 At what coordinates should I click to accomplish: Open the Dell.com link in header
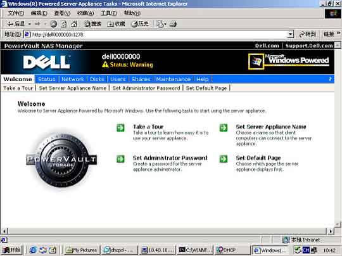[267, 46]
